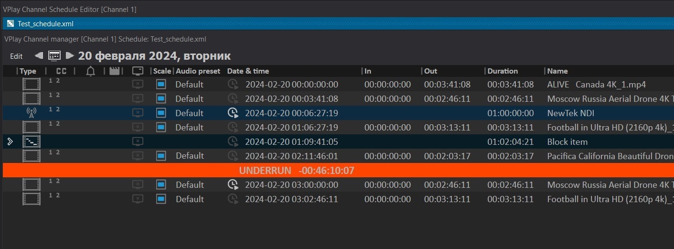Click antenna live-source icon of NewTek NDI row
Screen dimensions: 674x249
tap(31, 113)
